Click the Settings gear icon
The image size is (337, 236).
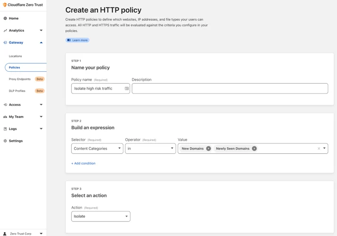pyautogui.click(x=5, y=141)
